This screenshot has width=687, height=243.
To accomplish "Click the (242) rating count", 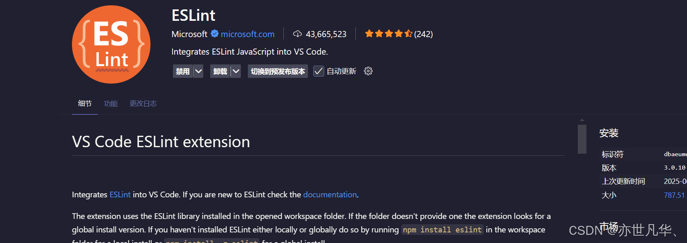I will pos(423,34).
